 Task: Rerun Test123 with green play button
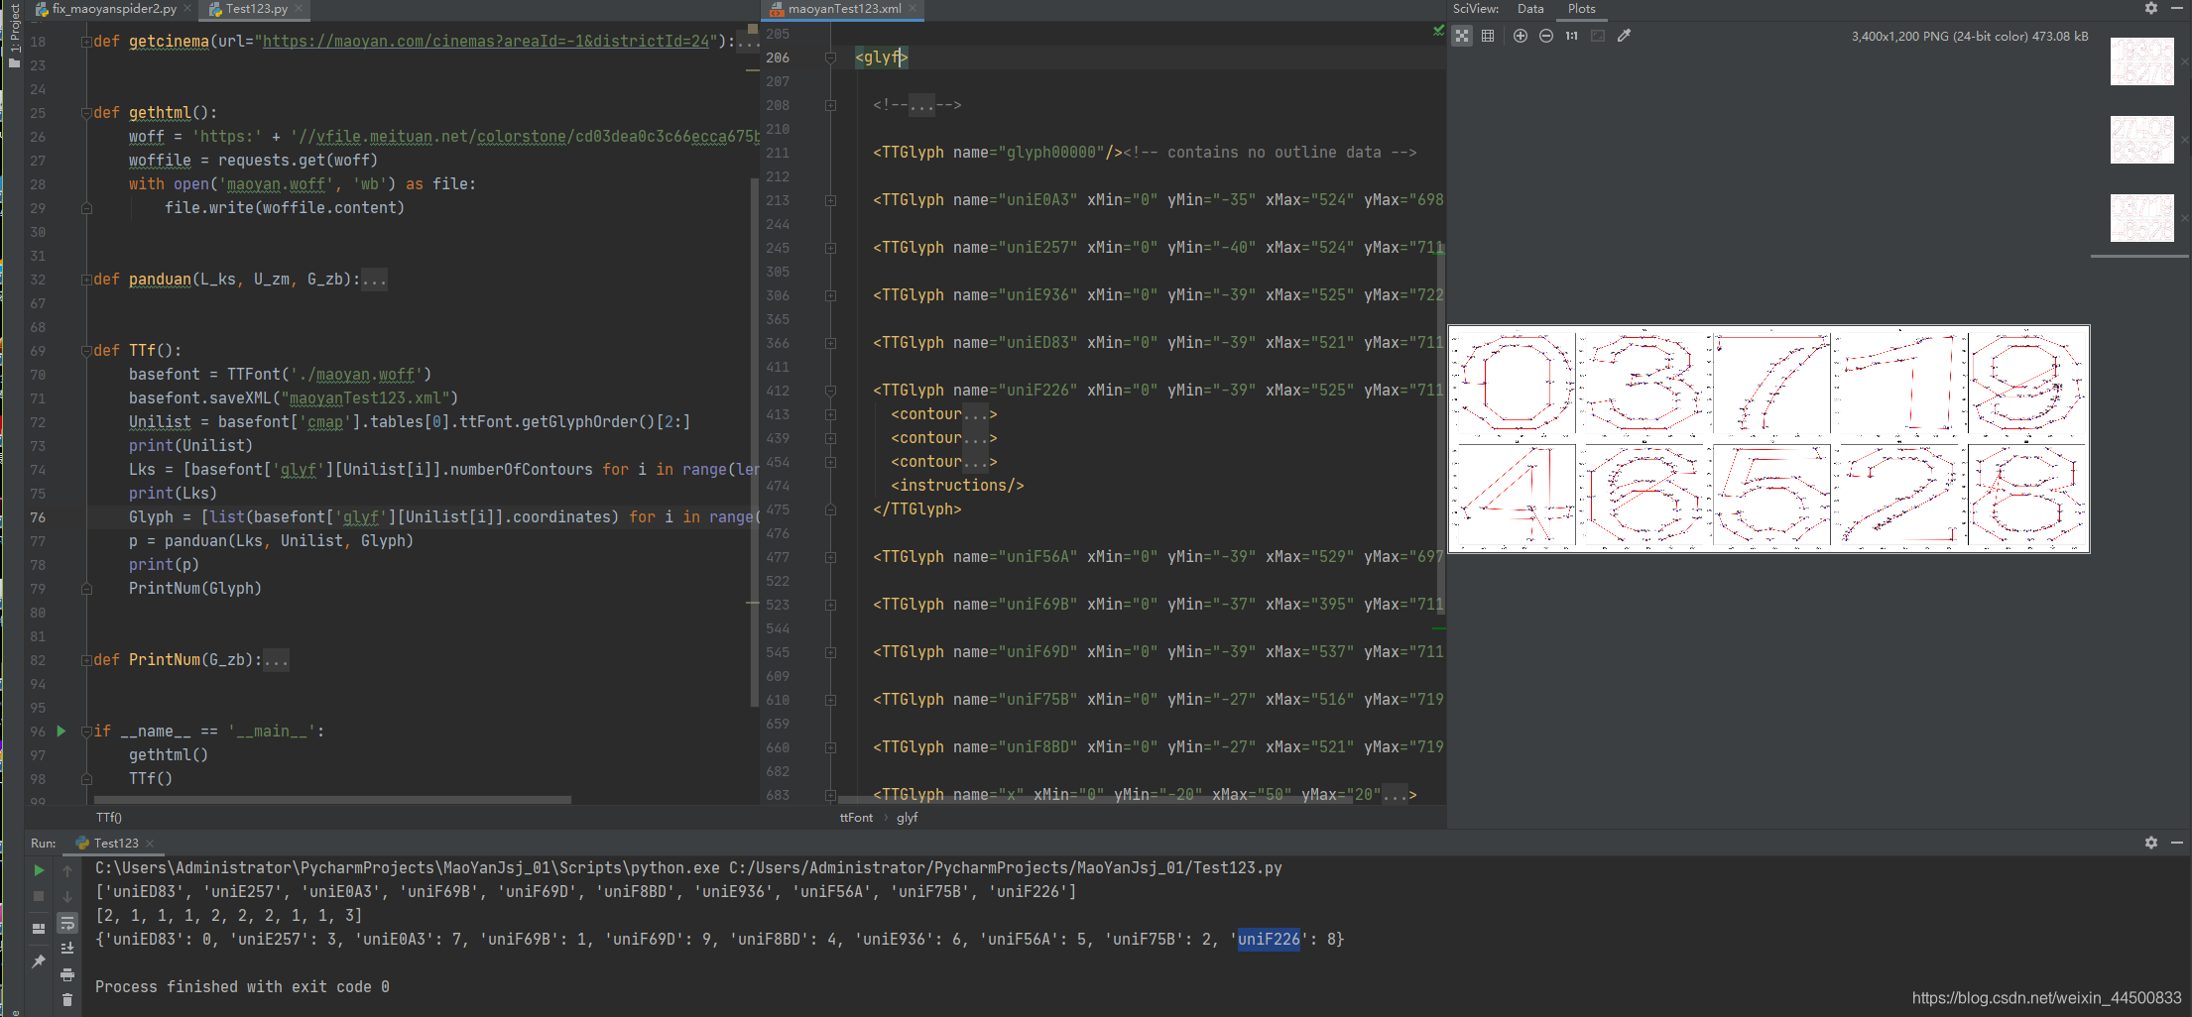point(39,870)
